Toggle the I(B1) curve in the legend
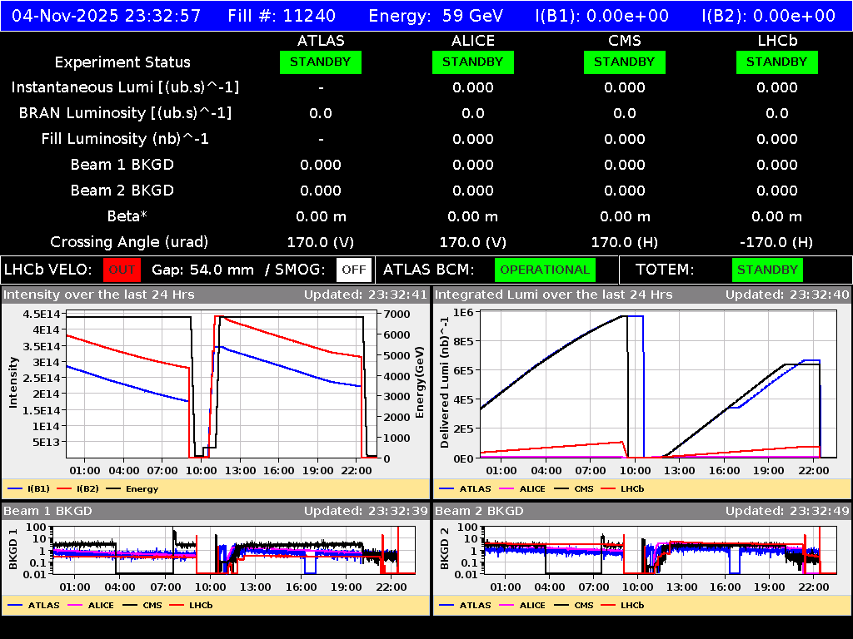The image size is (853, 639). pos(28,489)
